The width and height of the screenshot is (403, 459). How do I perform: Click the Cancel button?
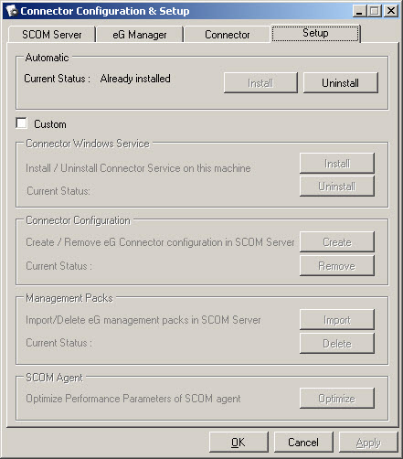[303, 443]
